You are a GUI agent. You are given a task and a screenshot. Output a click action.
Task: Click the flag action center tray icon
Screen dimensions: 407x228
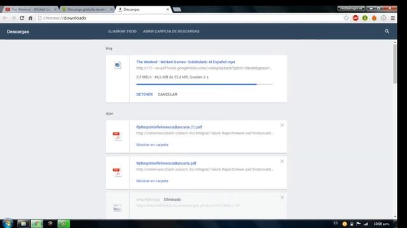pyautogui.click(x=359, y=224)
